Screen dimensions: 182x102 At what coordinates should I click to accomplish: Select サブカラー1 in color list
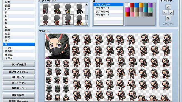108,8
